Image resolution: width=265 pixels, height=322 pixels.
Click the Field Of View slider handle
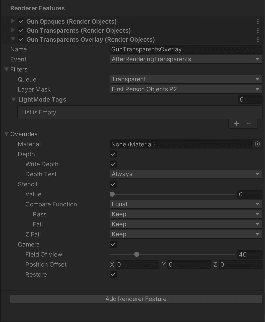point(137,255)
